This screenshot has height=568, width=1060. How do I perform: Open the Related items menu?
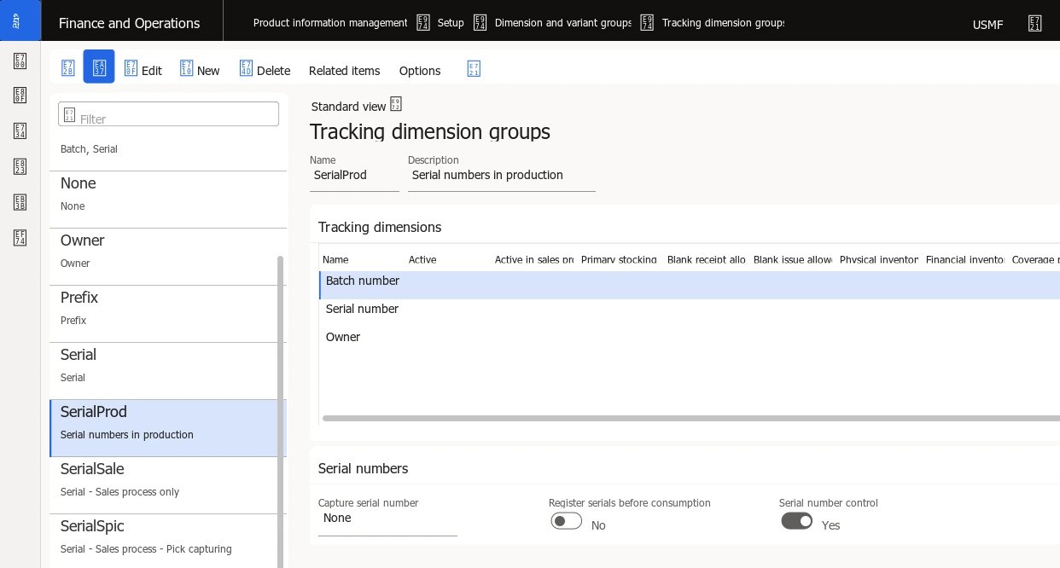pyautogui.click(x=344, y=71)
